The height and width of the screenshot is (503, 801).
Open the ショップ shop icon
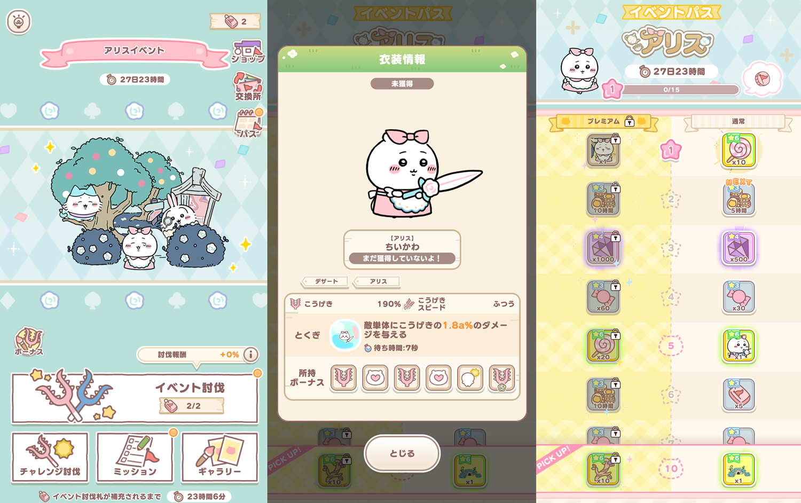coord(248,52)
